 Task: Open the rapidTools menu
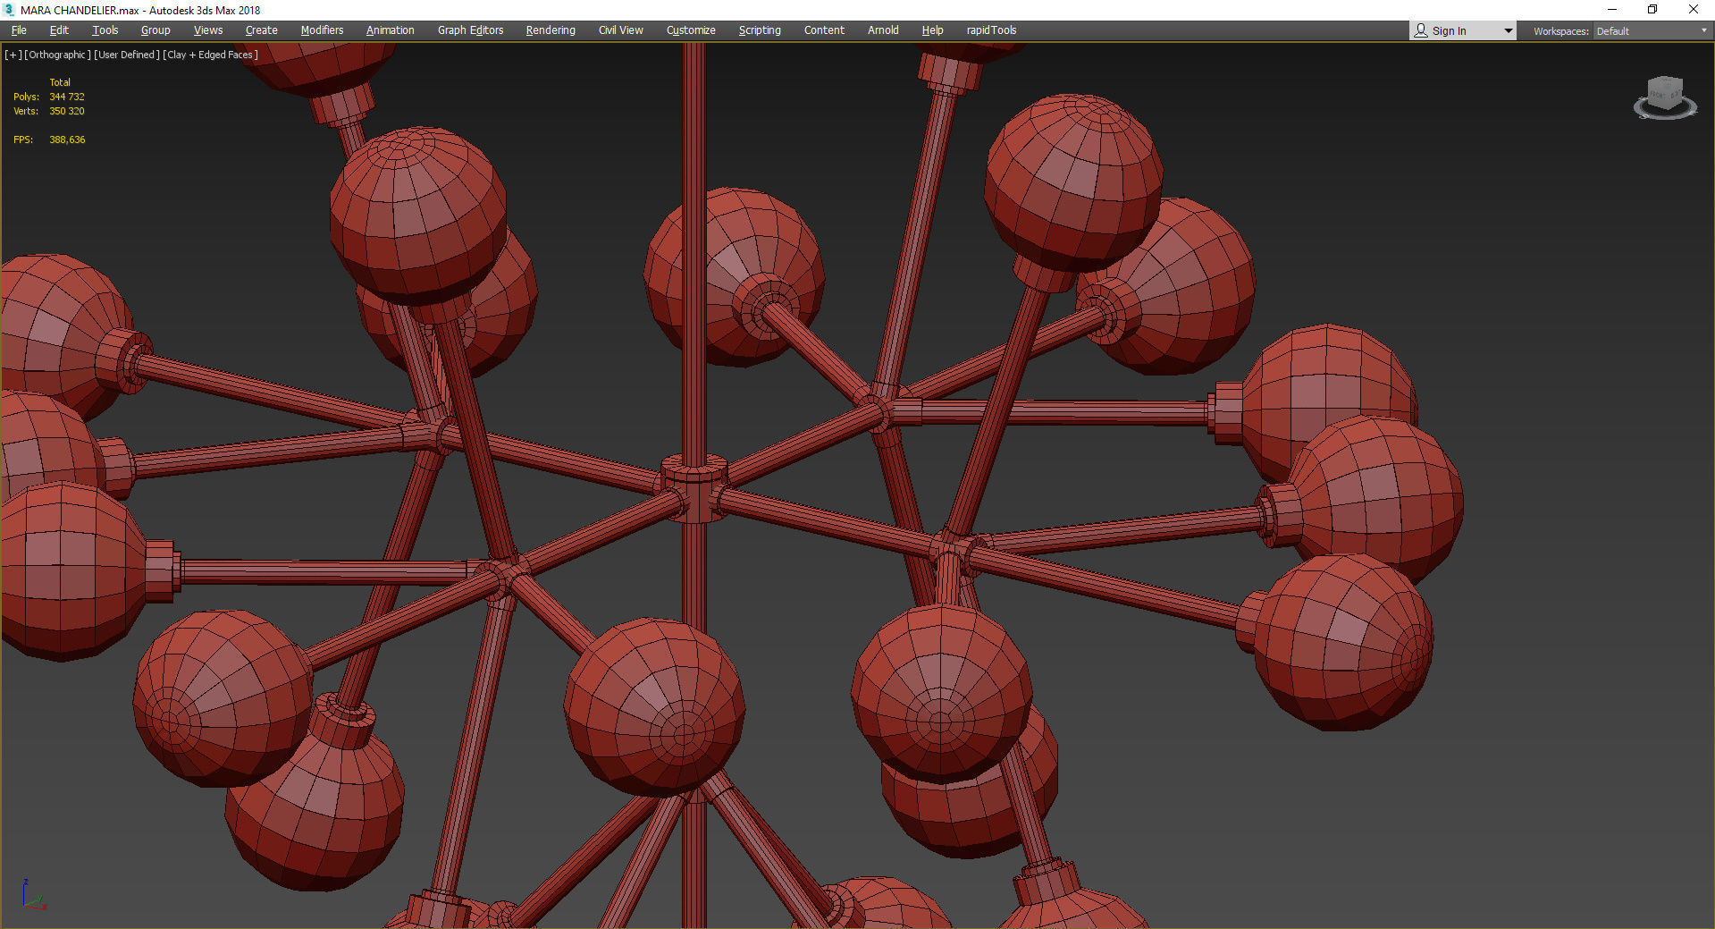click(x=991, y=30)
